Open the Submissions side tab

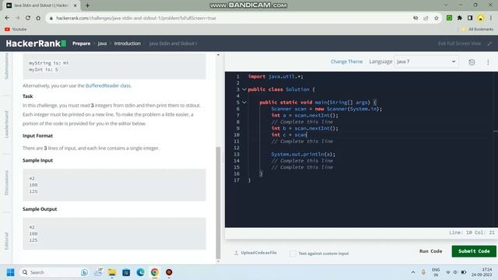point(6,66)
